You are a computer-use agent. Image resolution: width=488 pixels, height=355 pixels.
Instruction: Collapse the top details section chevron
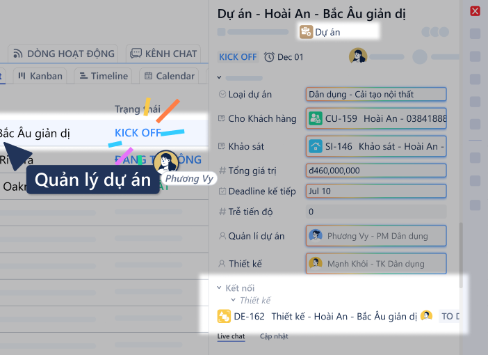pyautogui.click(x=219, y=78)
